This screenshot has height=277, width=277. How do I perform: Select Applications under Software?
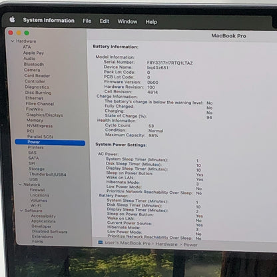[x=43, y=221]
